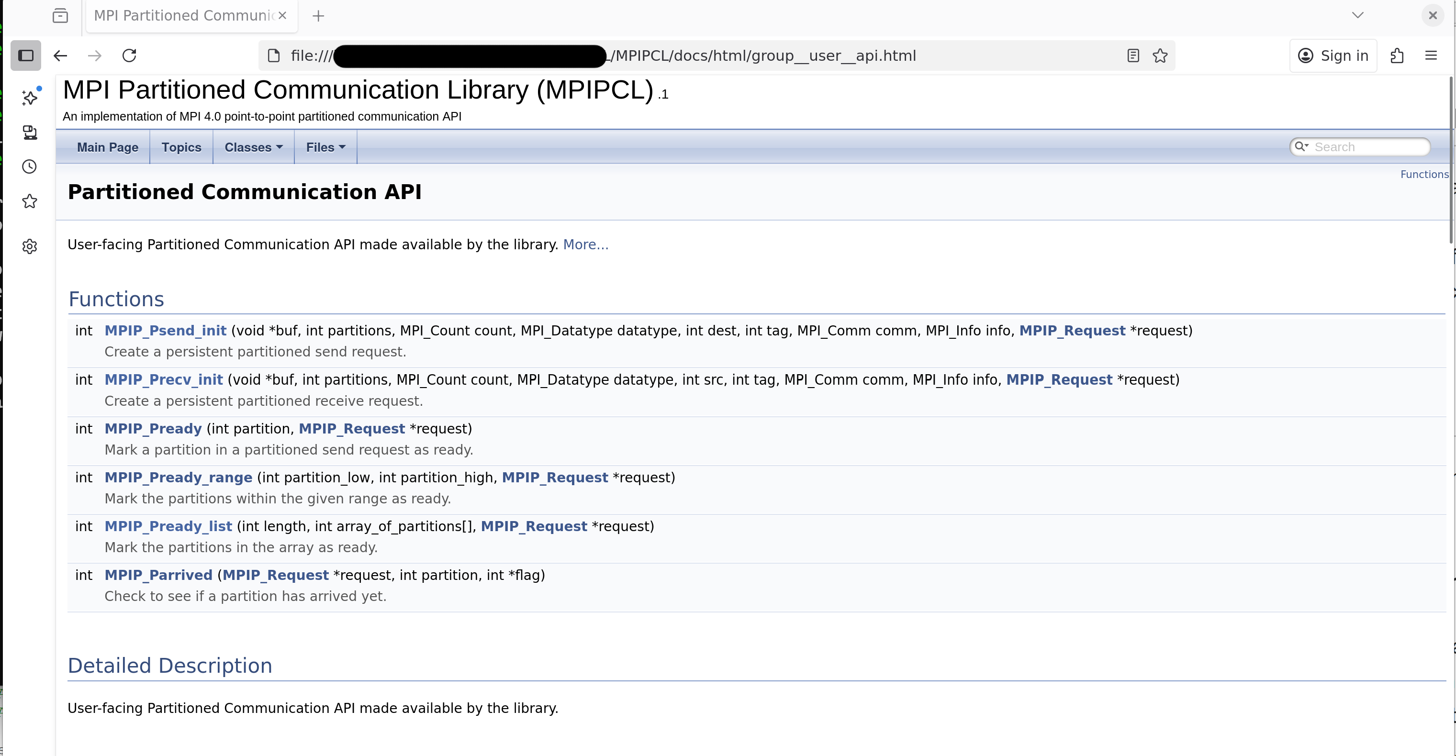Image resolution: width=1456 pixels, height=756 pixels.
Task: Go forward to the next page
Action: coord(95,56)
